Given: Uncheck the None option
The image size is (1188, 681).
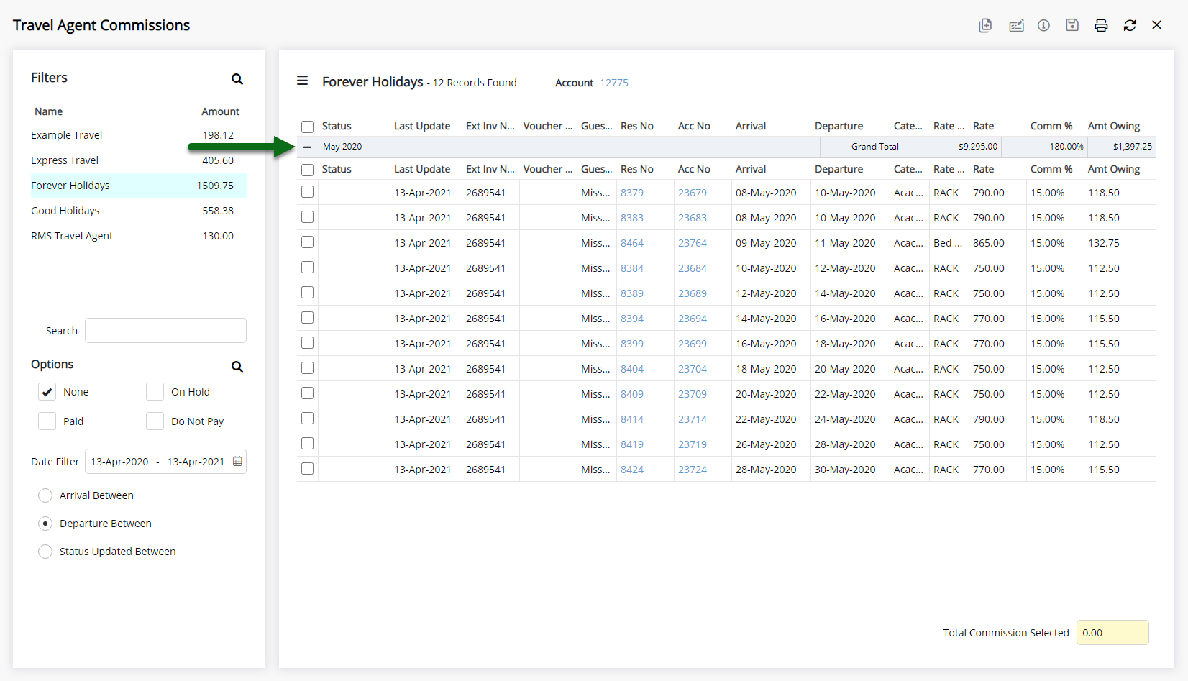Looking at the screenshot, I should click(x=47, y=392).
